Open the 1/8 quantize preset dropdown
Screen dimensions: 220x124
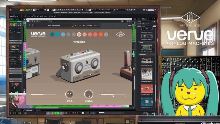tap(120, 10)
